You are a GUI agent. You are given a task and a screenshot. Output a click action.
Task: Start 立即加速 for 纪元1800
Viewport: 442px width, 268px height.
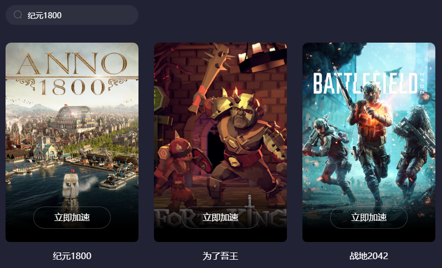click(x=72, y=218)
